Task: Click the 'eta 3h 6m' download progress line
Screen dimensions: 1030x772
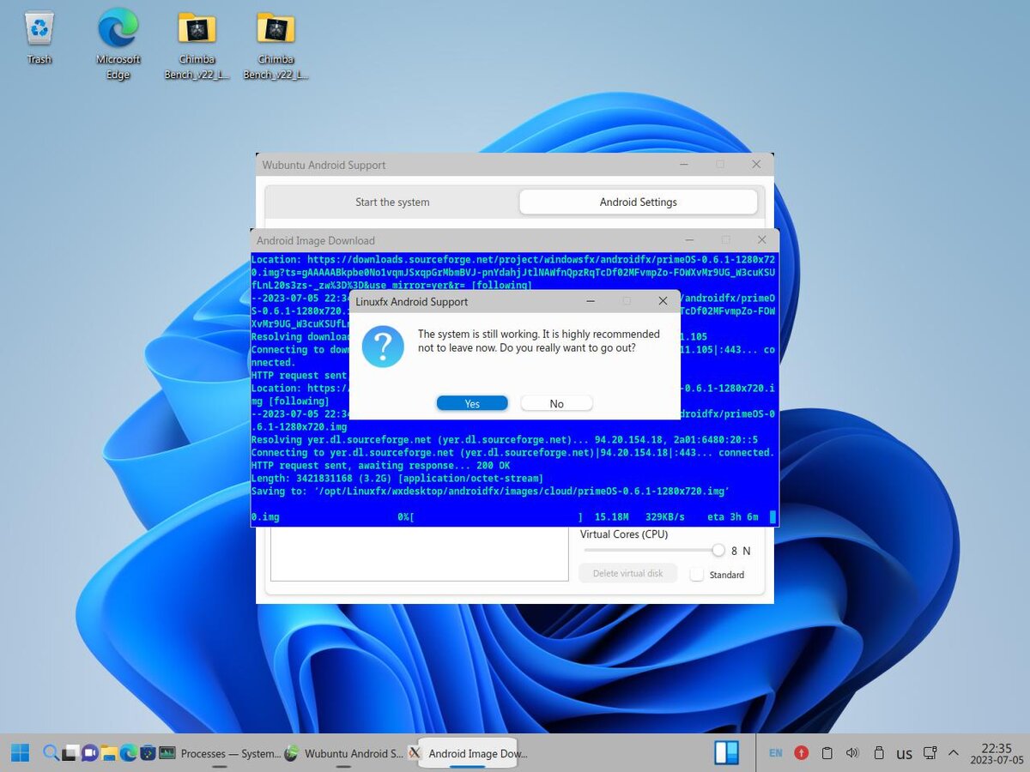Action: pos(513,517)
